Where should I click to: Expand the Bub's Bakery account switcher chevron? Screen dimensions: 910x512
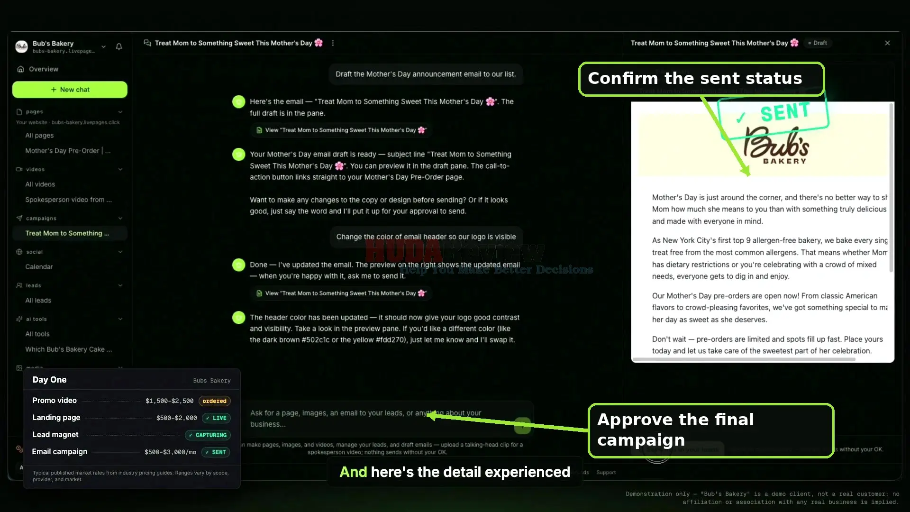coord(103,46)
